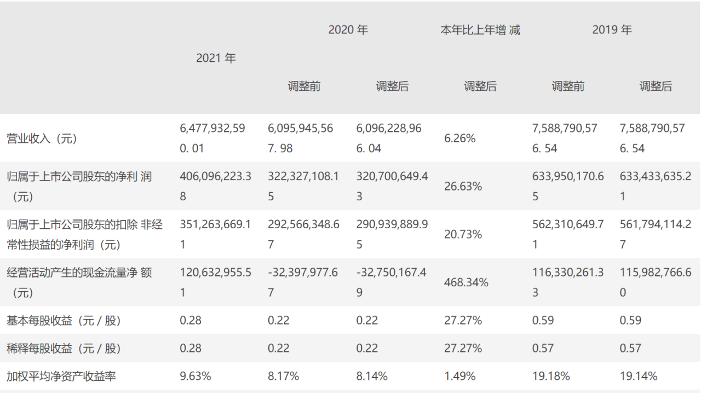The image size is (701, 393).
Task: Select the value 320,700,649.43
Action: [392, 186]
